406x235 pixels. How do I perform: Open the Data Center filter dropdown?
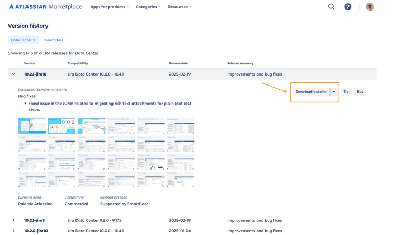(23, 40)
